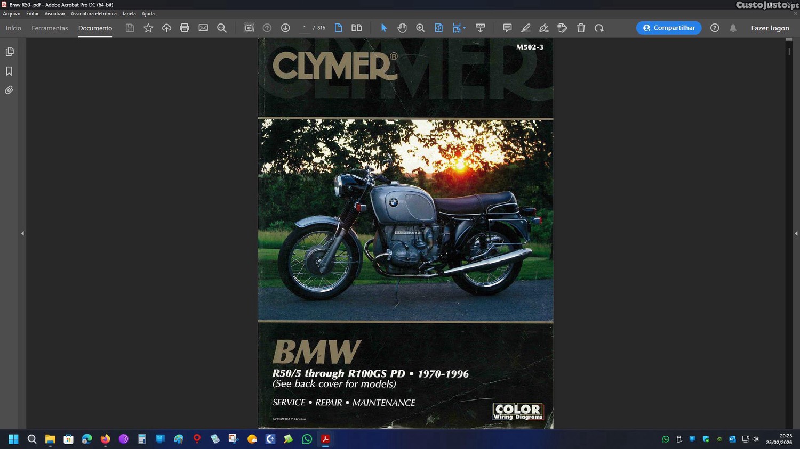Toggle the bookmarks side panel
Viewport: 800px width, 449px height.
[9, 71]
